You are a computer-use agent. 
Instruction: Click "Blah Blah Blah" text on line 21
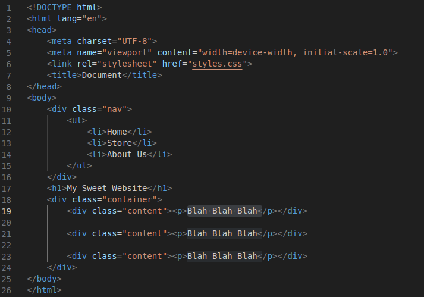pos(222,233)
